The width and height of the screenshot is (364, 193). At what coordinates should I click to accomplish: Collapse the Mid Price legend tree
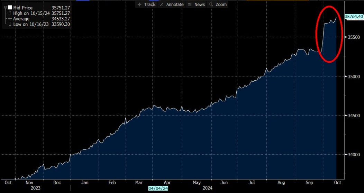coord(5,8)
